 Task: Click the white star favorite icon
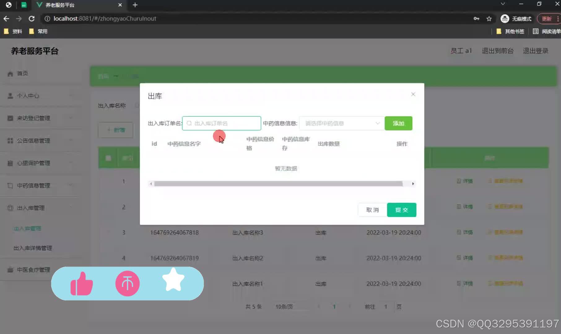(173, 280)
